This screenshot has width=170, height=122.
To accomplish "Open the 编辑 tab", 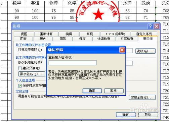I will click(69, 34).
